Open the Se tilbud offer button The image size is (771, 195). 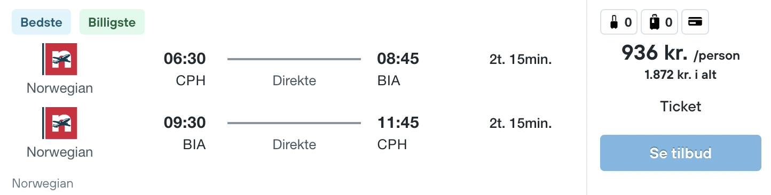(x=680, y=153)
